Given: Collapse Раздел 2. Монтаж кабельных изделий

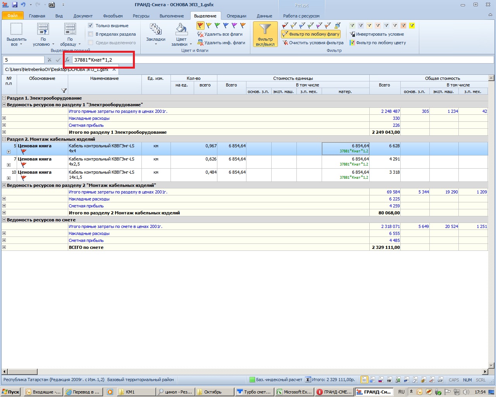Looking at the screenshot, I should (x=4, y=139).
